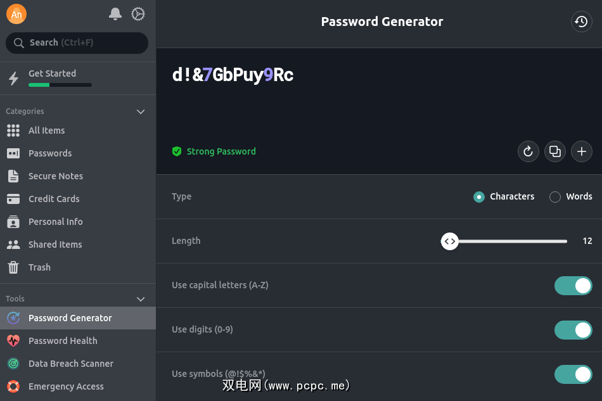The height and width of the screenshot is (401, 602).
Task: Add generated password with plus icon
Action: coord(582,151)
